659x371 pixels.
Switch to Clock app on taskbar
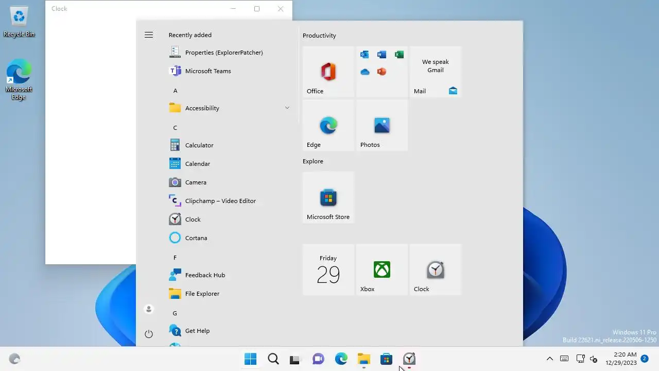tap(409, 359)
